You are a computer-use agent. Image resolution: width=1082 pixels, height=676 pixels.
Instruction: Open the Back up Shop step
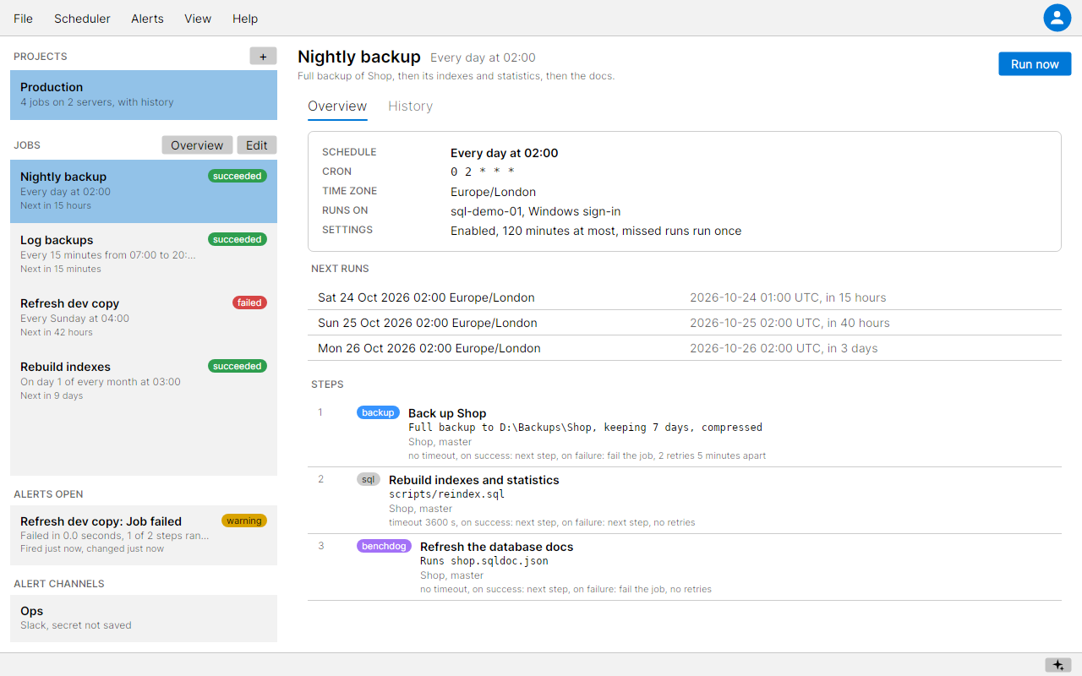(x=685, y=434)
